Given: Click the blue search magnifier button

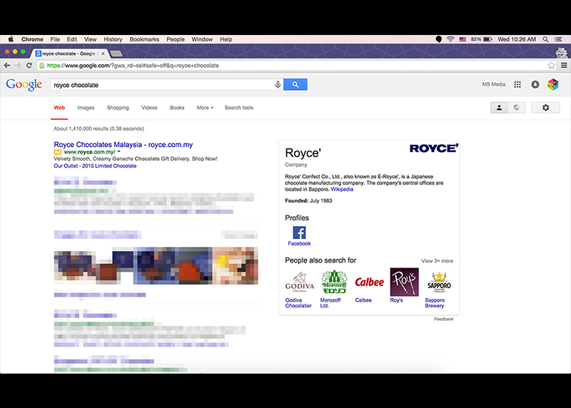Looking at the screenshot, I should [295, 85].
